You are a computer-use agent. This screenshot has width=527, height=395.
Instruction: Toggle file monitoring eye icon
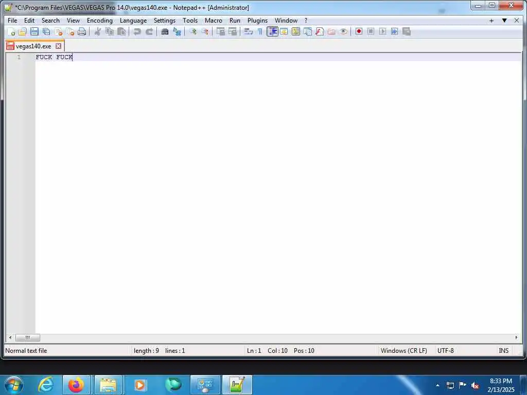point(343,31)
